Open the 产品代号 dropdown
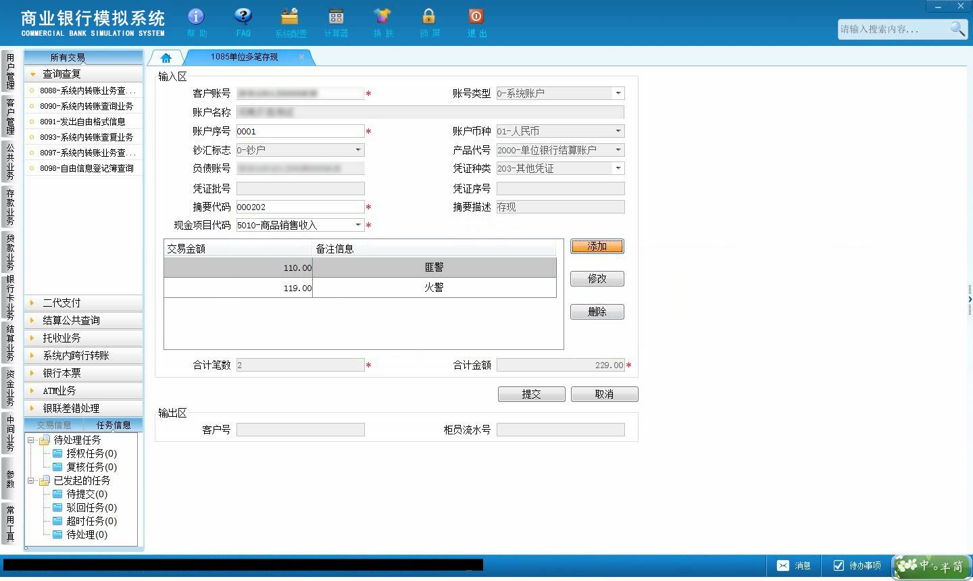This screenshot has width=973, height=581. (x=618, y=150)
